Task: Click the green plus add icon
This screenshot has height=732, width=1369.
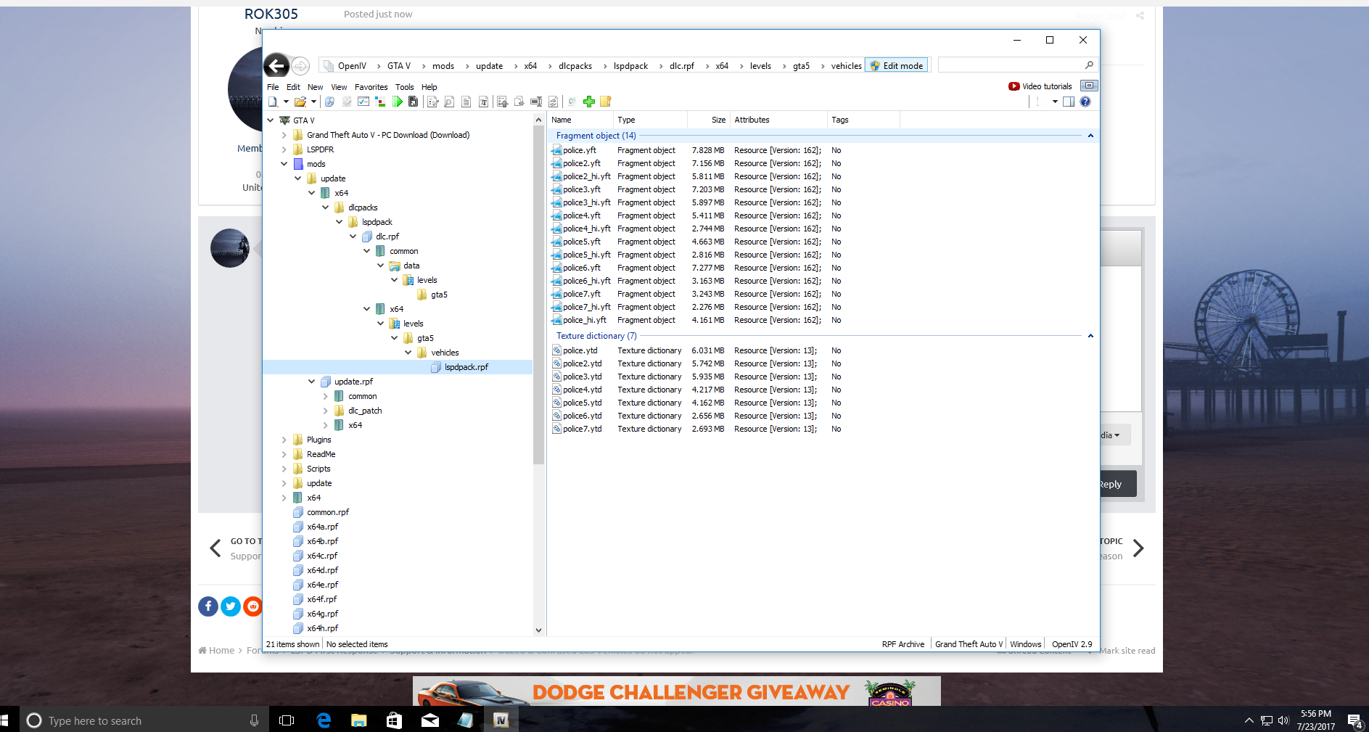Action: [589, 102]
